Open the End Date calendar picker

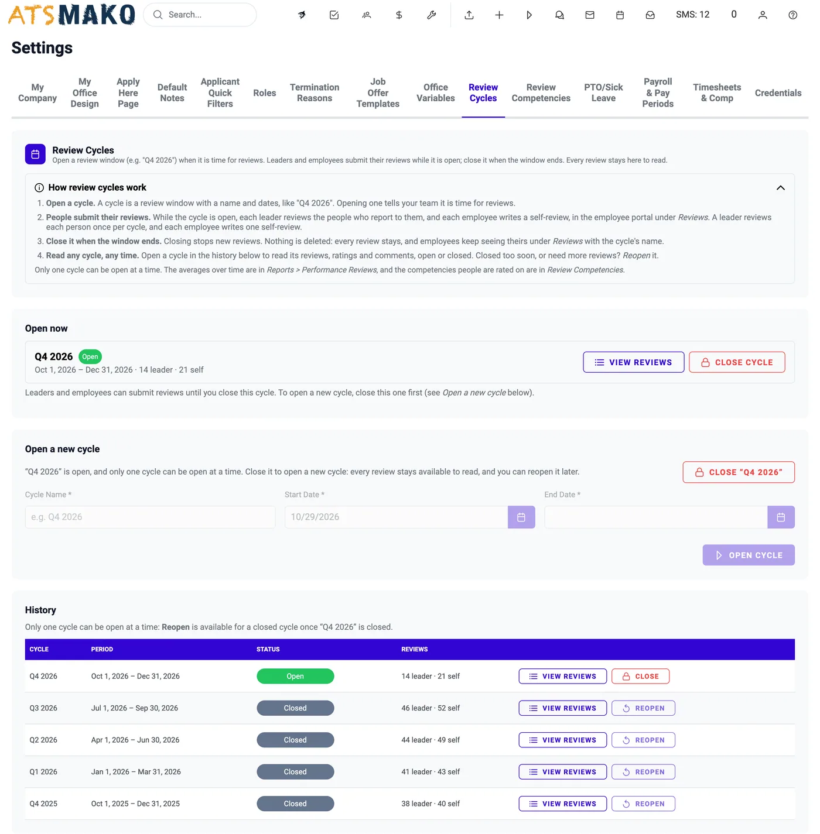click(x=781, y=517)
